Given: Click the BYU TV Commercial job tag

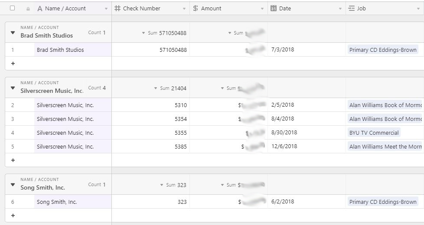Looking at the screenshot, I should (x=374, y=133).
